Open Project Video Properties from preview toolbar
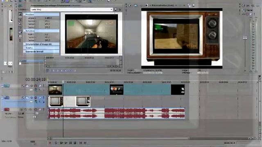262x147 pixels. pyautogui.click(x=130, y=5)
